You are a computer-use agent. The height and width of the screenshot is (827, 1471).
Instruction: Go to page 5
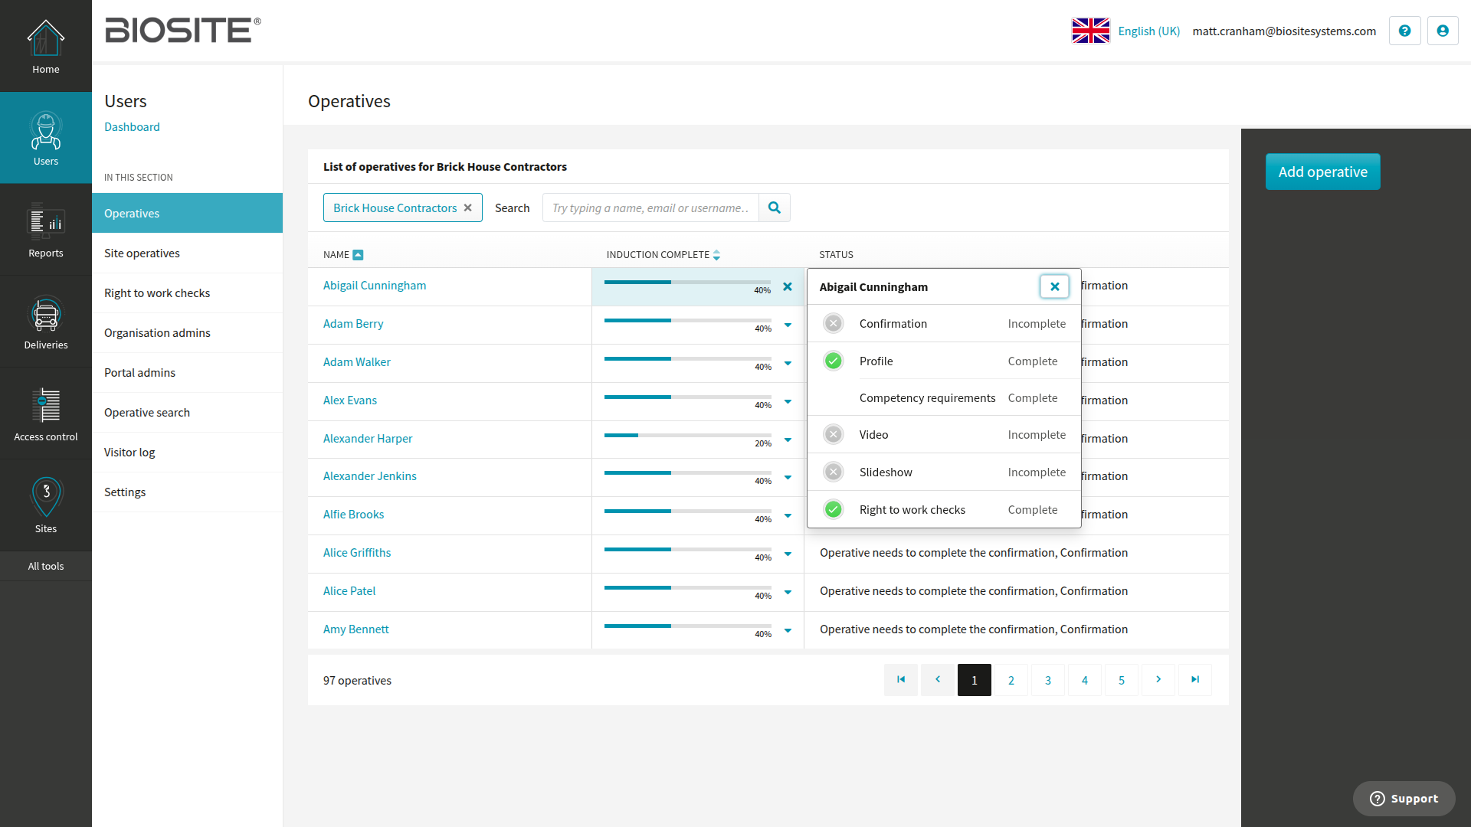point(1122,680)
